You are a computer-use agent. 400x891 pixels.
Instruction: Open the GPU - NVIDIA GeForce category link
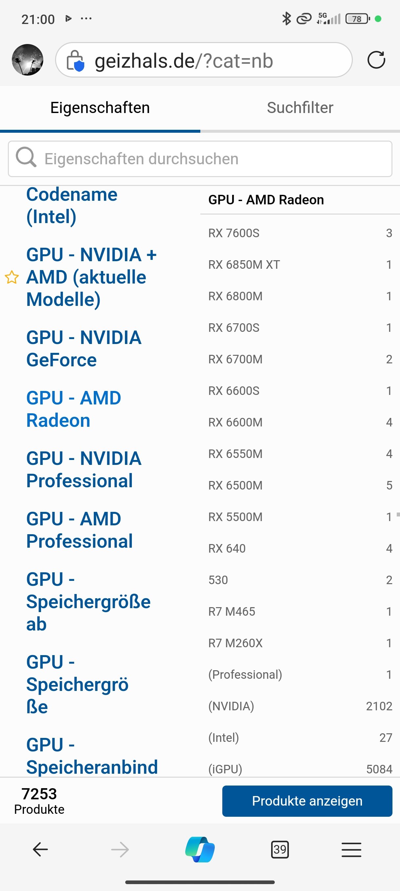coord(84,348)
